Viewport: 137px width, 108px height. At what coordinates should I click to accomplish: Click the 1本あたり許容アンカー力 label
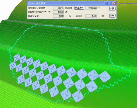coord(39,12)
